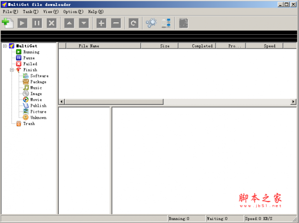Image resolution: width=299 pixels, height=223 pixels.
Task: Select the Trash item in the tree
Action: (x=29, y=124)
